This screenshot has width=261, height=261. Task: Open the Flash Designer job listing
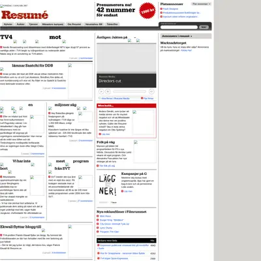tap(170, 9)
